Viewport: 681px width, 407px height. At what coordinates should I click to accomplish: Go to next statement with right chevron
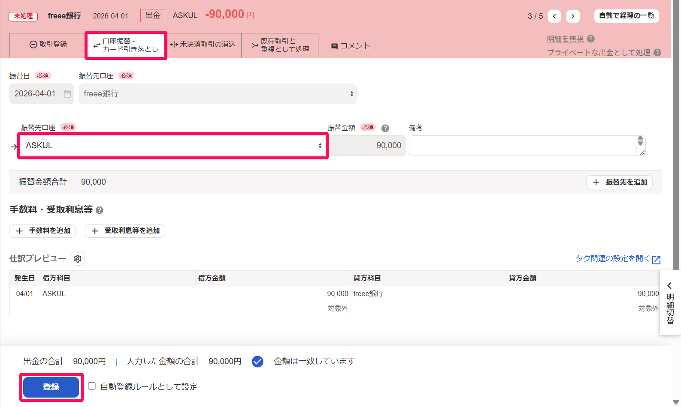click(573, 16)
